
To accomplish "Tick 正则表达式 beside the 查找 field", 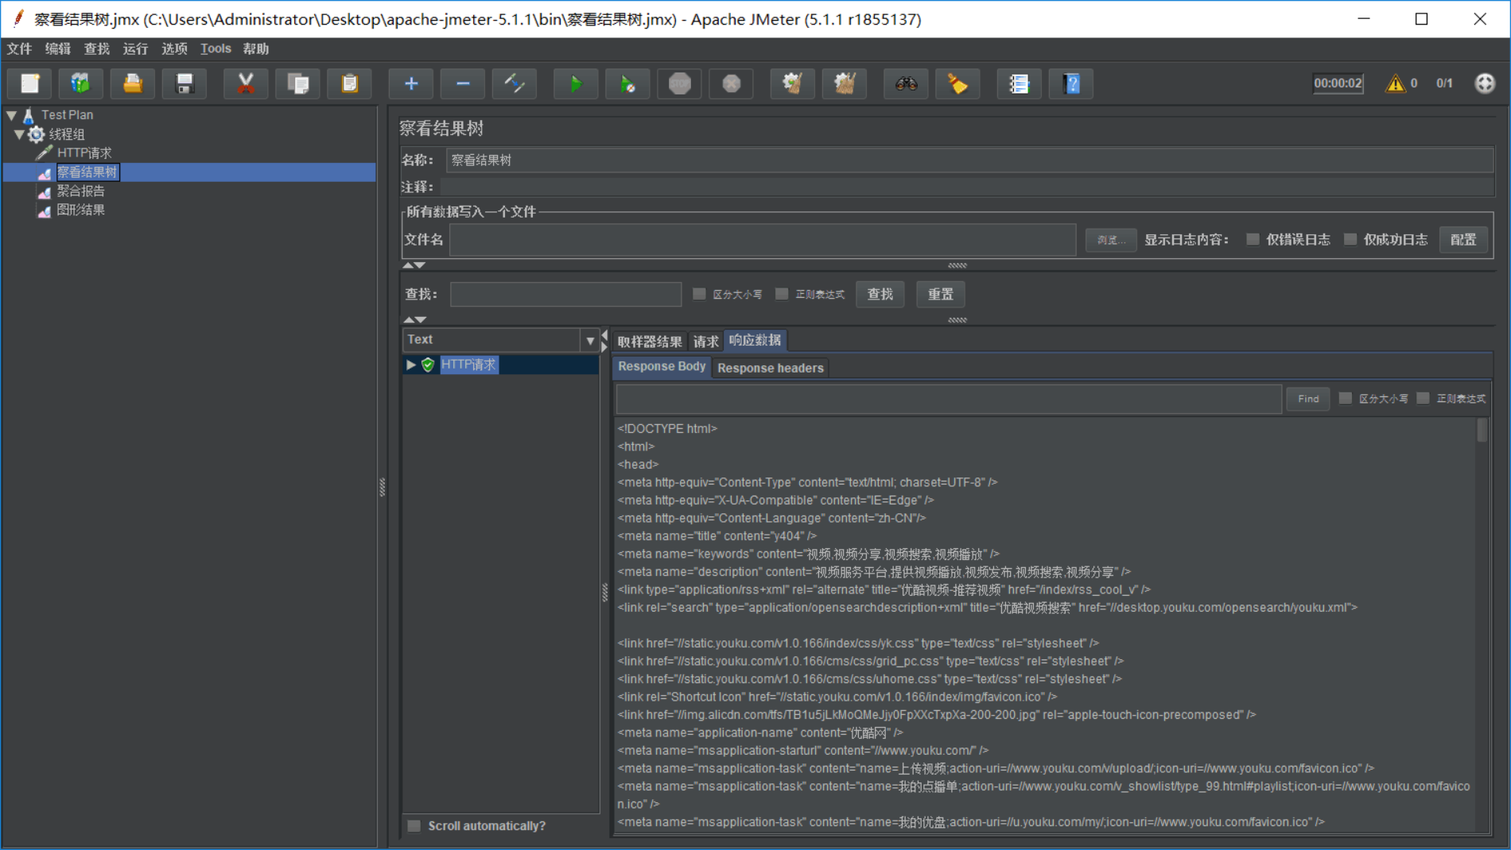I will (x=782, y=294).
